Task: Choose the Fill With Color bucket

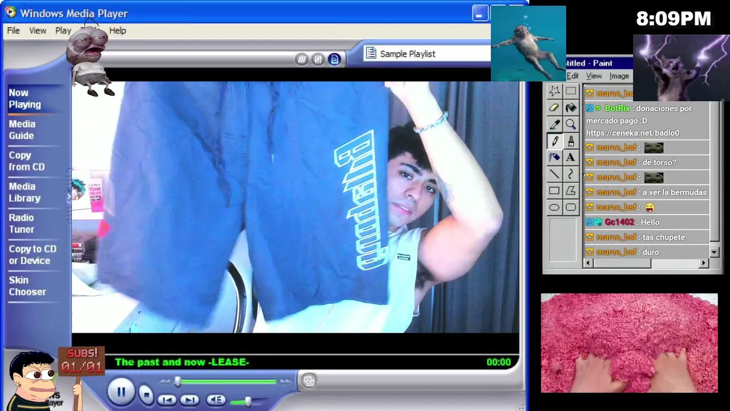Action: [571, 108]
